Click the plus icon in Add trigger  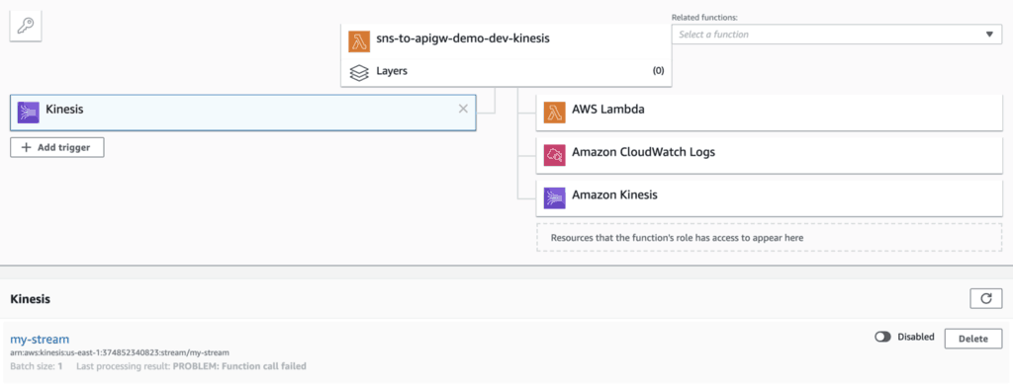pyautogui.click(x=27, y=147)
